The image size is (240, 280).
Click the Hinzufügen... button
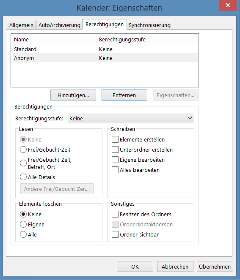[73, 95]
